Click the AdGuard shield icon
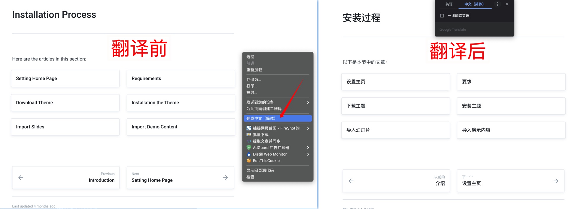This screenshot has height=209, width=579. point(249,148)
